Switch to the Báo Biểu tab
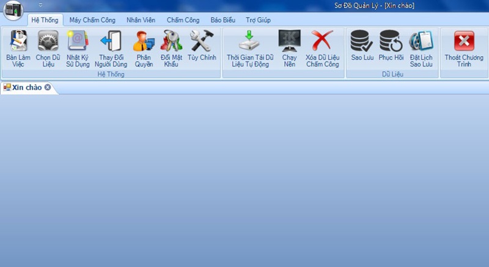The image size is (489, 267). coord(222,20)
